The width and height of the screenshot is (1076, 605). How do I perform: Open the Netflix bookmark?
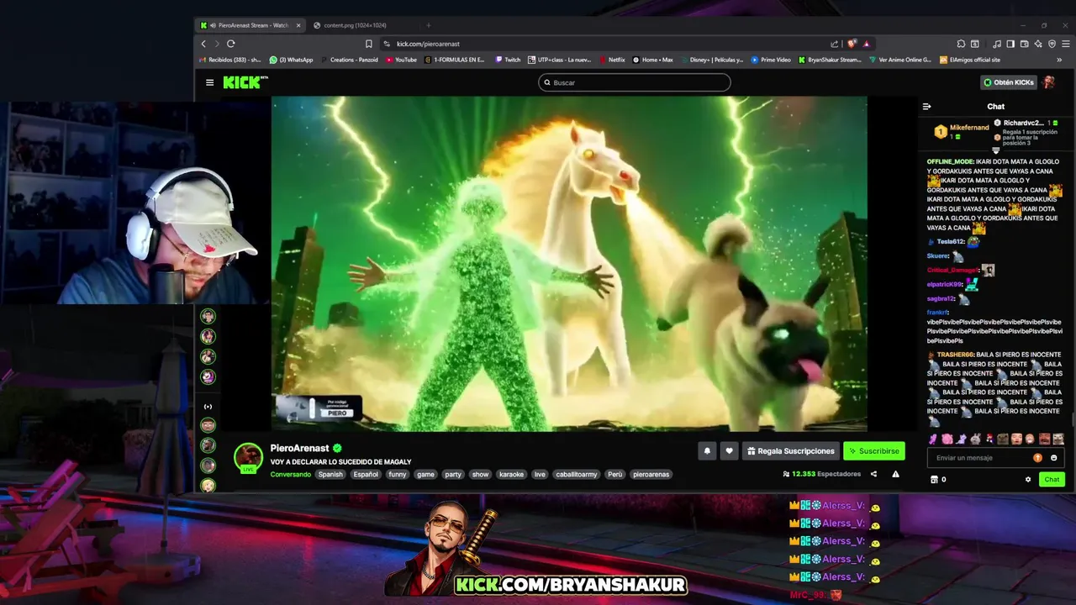611,60
